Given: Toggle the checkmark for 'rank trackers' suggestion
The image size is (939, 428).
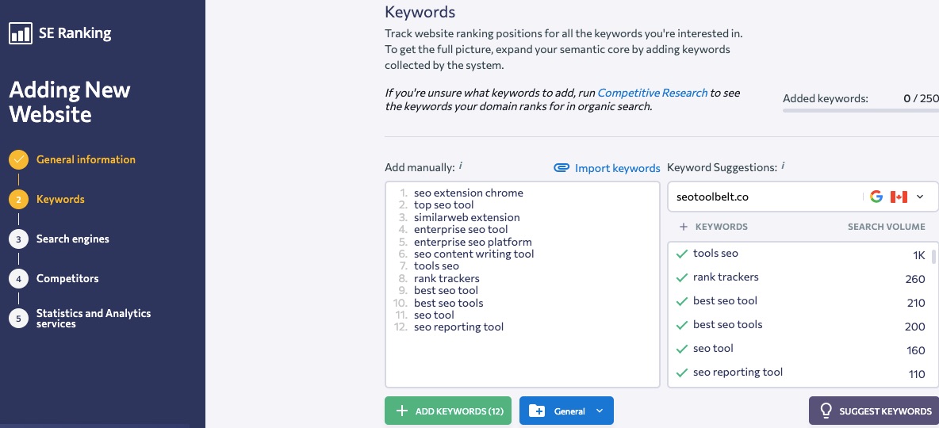Looking at the screenshot, I should coord(681,277).
